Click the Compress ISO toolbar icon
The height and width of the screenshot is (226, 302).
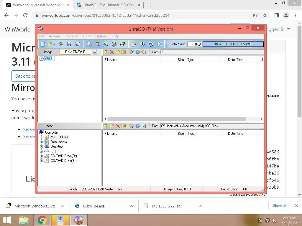coord(98,44)
